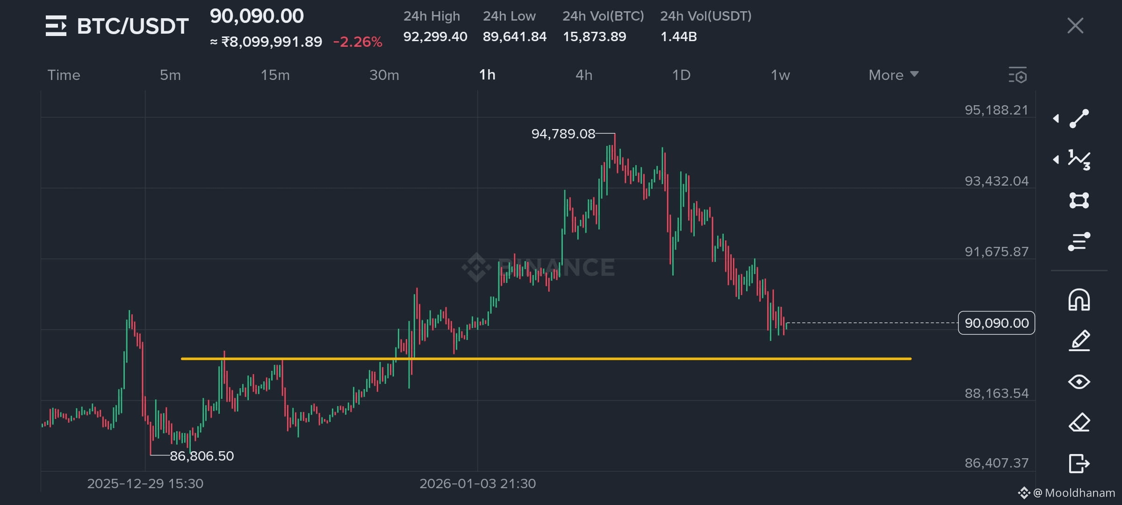Click the 24h High value 92,299.40
The image size is (1122, 505).
click(x=435, y=36)
